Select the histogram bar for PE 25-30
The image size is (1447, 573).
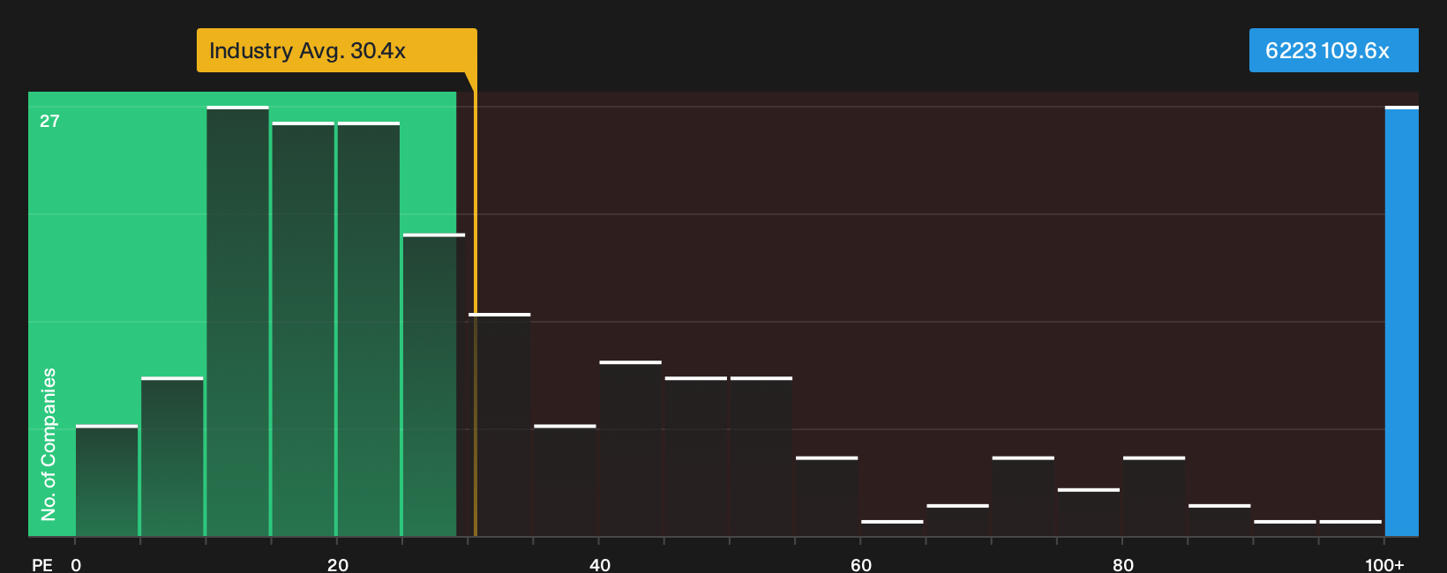(433, 384)
